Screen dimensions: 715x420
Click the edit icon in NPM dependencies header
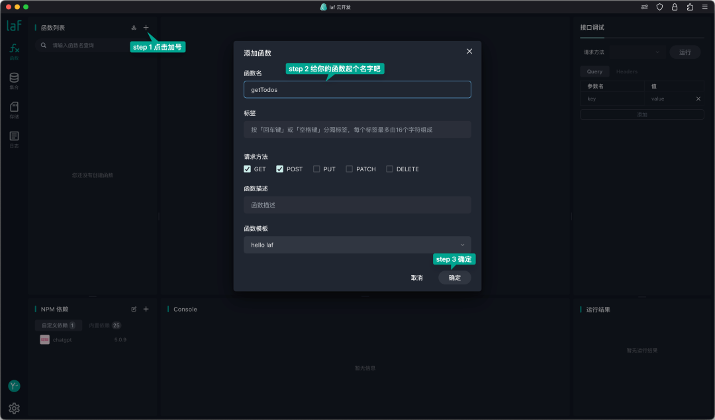134,309
